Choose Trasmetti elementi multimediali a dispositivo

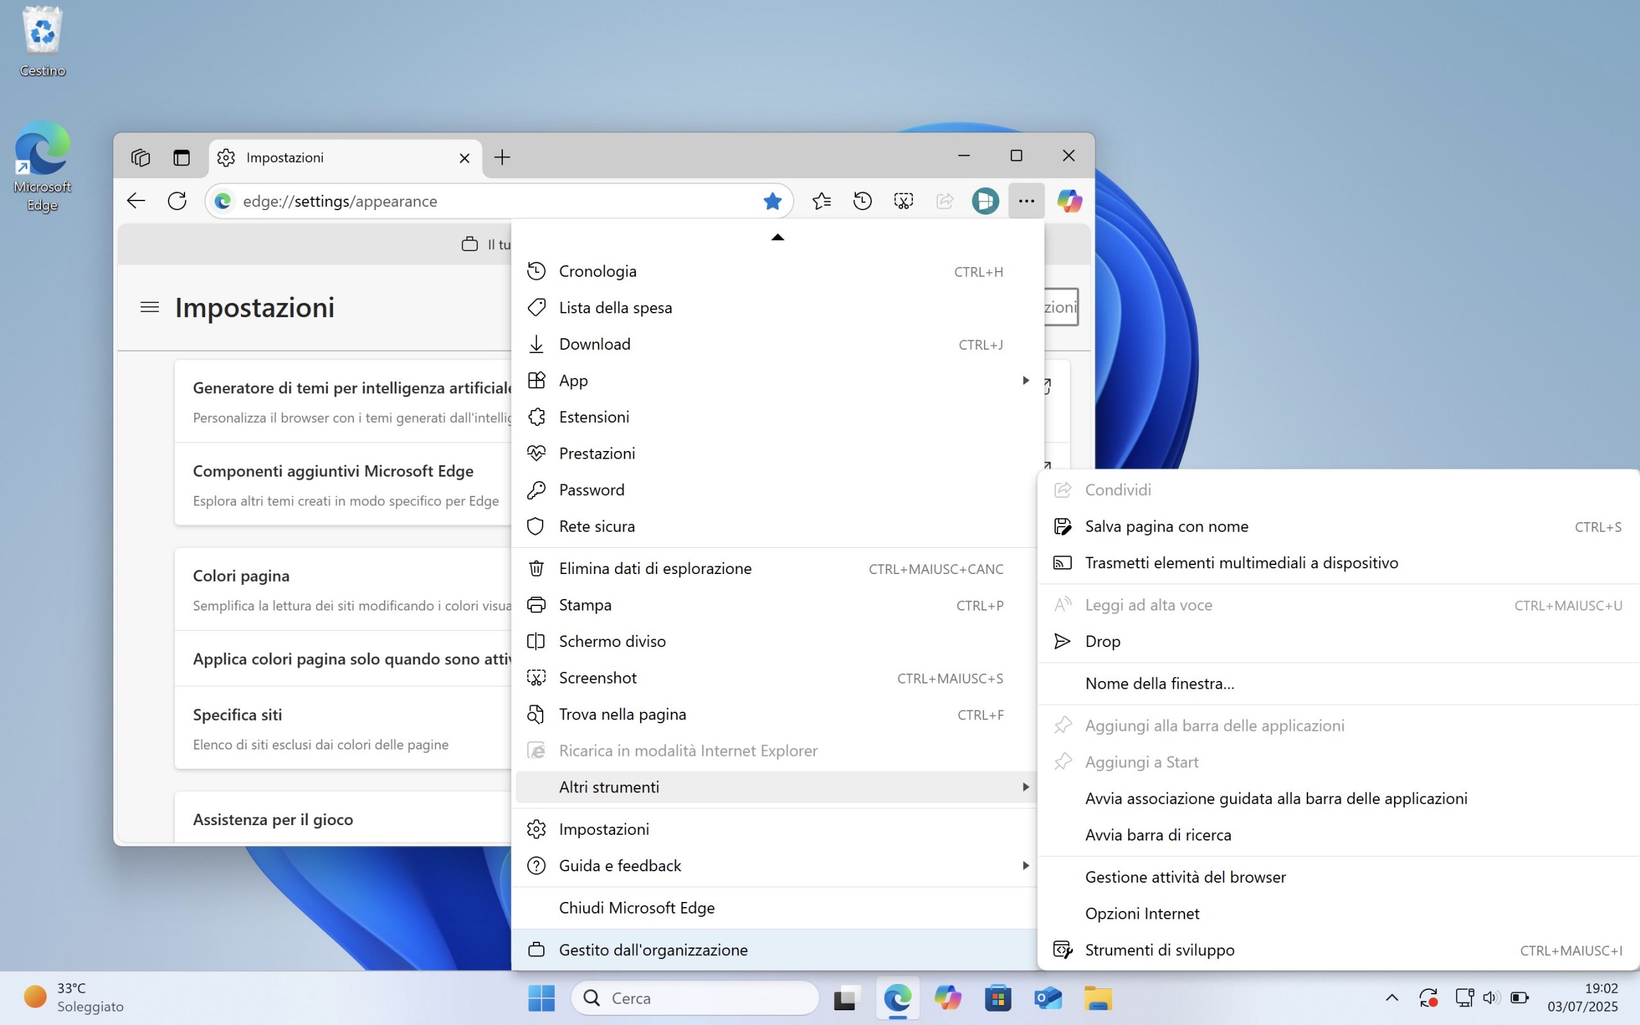click(x=1338, y=563)
